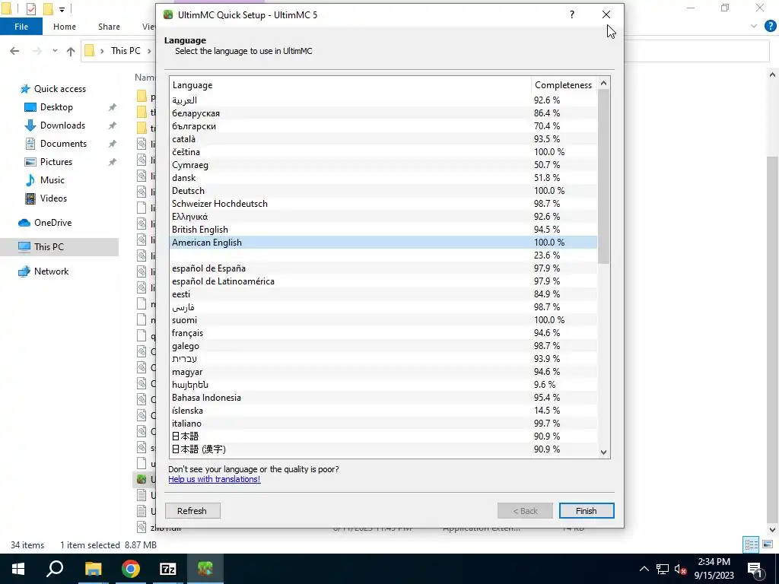Viewport: 779px width, 584px height.
Task: Select íslenska language entry
Action: click(x=383, y=410)
